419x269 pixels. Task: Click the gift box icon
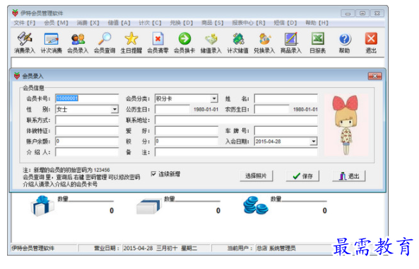[42, 205]
